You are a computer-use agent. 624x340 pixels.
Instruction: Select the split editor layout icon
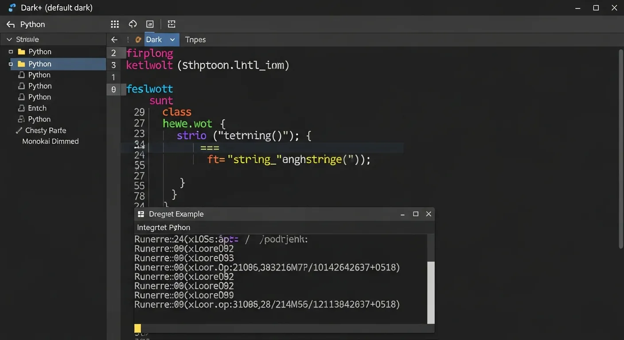pyautogui.click(x=172, y=24)
